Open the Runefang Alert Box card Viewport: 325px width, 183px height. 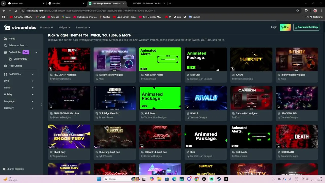(115, 142)
